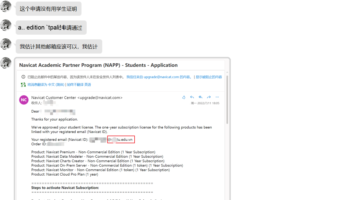Click the '收件人:' recipient line
The image size is (345, 200).
pyautogui.click(x=43, y=103)
